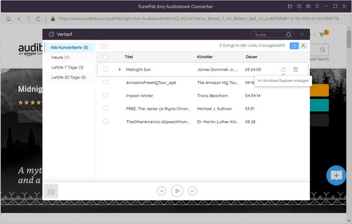
Task: Select Letzte 7 Tage (3) filter
Action: point(70,67)
